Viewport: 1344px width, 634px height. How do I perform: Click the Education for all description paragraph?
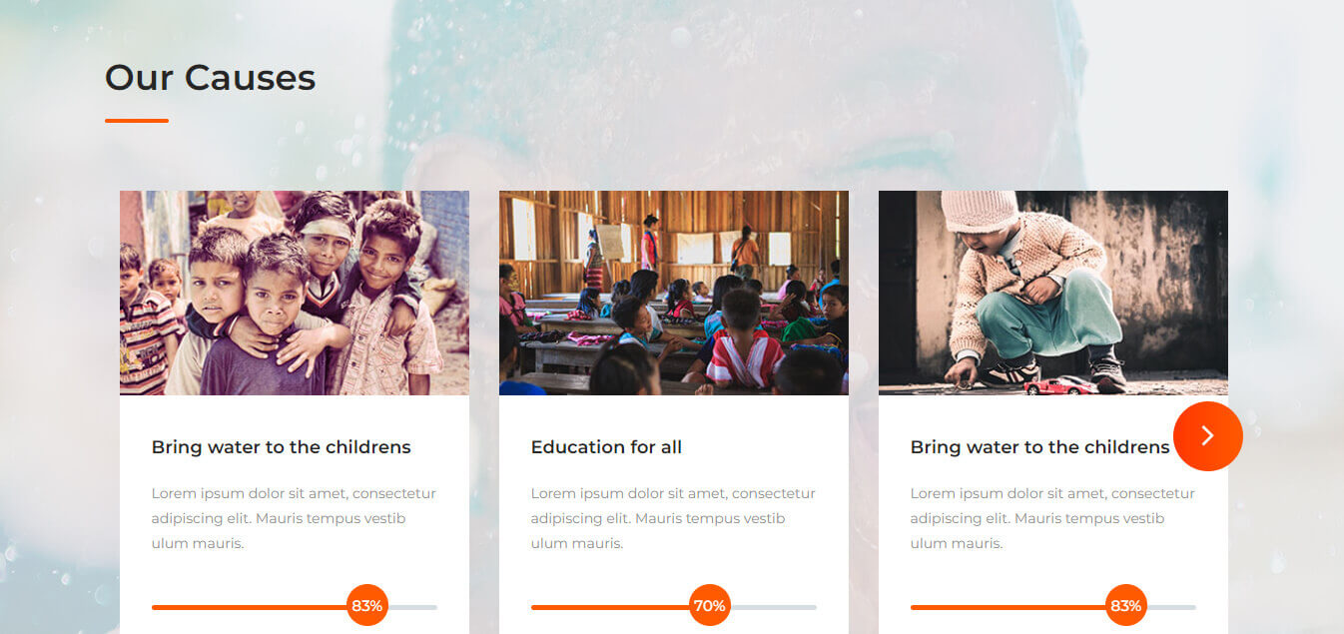click(673, 518)
